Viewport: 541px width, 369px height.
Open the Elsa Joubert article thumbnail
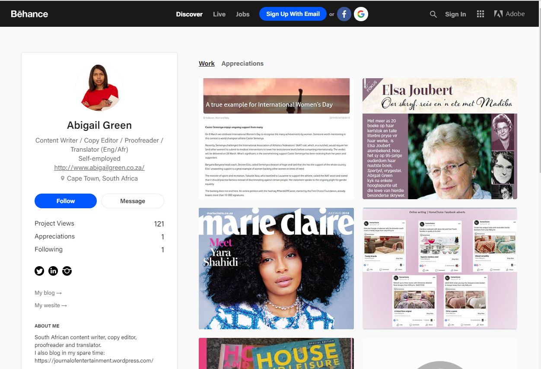coord(439,138)
